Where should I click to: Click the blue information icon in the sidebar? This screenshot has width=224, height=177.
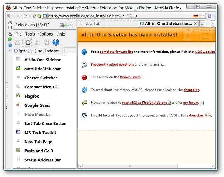pyautogui.click(x=56, y=42)
